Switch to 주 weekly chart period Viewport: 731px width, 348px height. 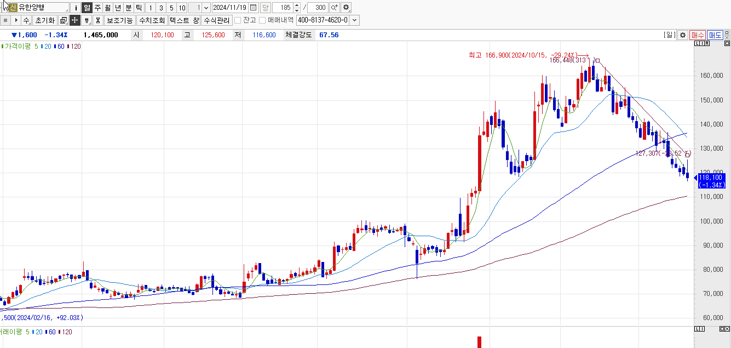pos(97,8)
